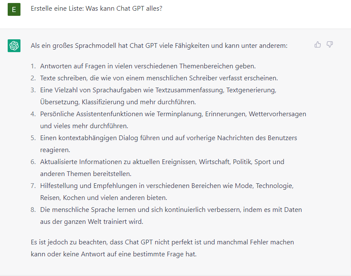Screen dimensions: 351x276
Task: Click the thumbs up feedback icon
Action: tap(318, 44)
